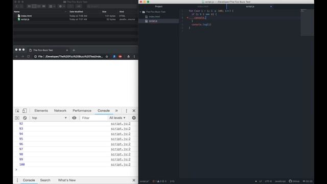The image size is (327, 184).
Task: Switch Finder to list view icon
Action: click(34, 6)
